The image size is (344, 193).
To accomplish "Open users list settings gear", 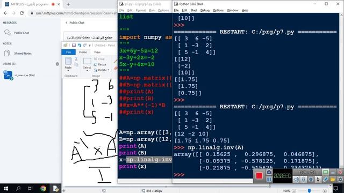I will pos(58,64).
